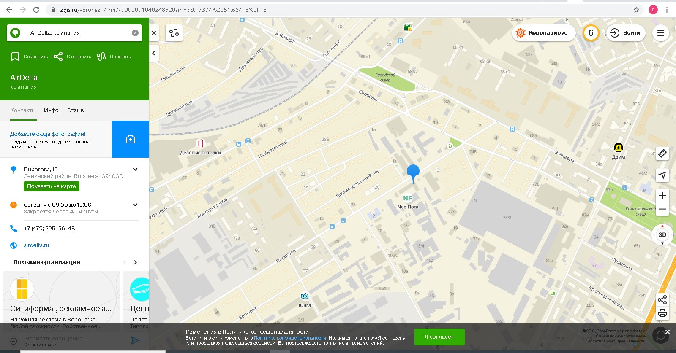Collapse the side panel with arrow

[x=154, y=53]
